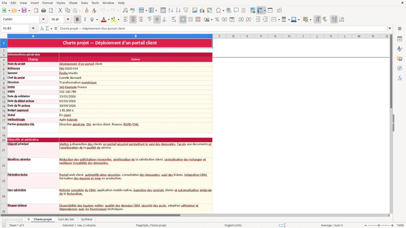Screen dimensions: 406x228
Task: Apply the yellow background color
Action: (114, 20)
